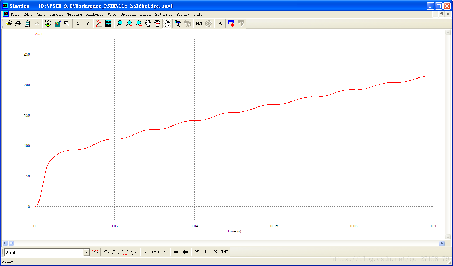Open file with the folder icon
This screenshot has height=266, width=453.
click(x=9, y=24)
